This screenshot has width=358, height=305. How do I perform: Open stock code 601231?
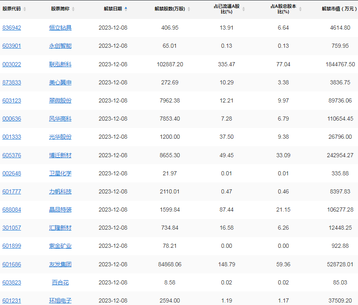[12, 300]
